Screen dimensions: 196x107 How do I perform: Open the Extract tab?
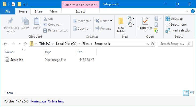[x=80, y=11]
